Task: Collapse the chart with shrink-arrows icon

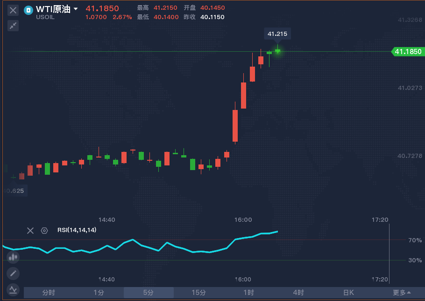Action: coord(13,26)
